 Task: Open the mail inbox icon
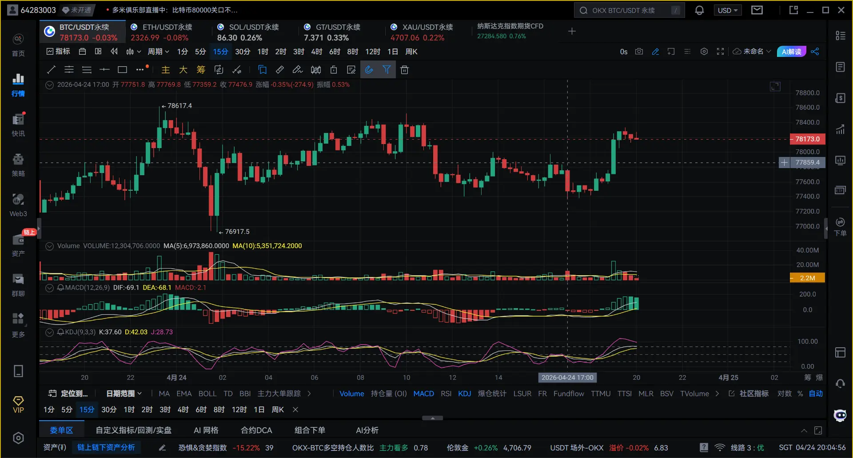pyautogui.click(x=757, y=10)
